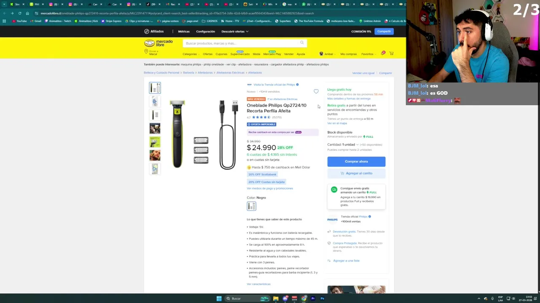Click Comprar ahora button

tap(356, 162)
